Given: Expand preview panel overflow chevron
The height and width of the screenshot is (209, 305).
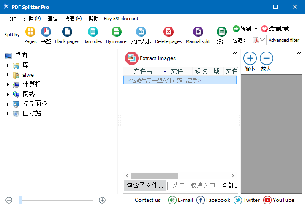Looking at the screenshot, I should pyautogui.click(x=299, y=53).
